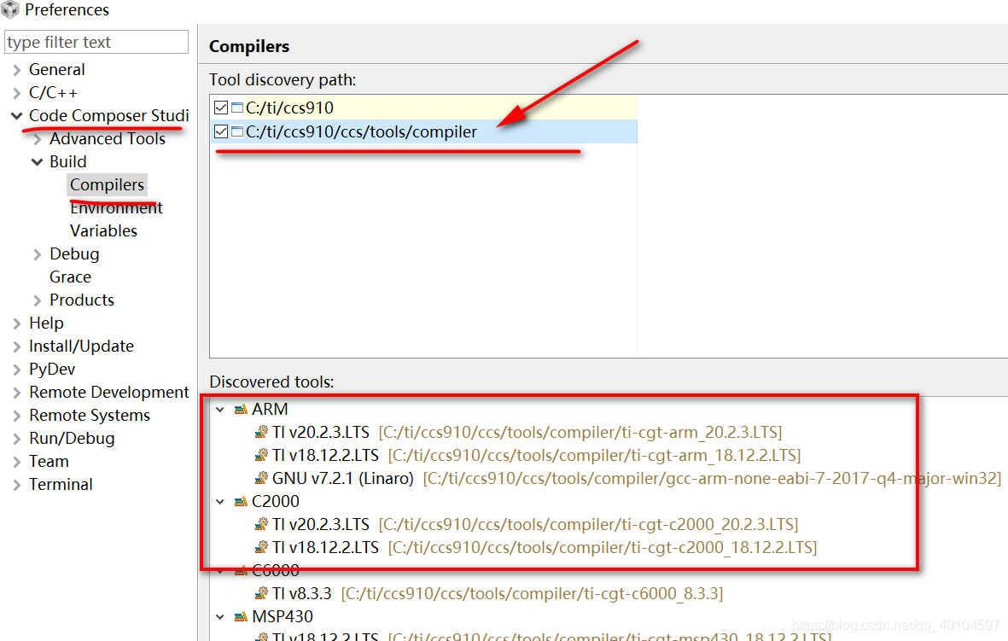
Task: Select the Code Composer Studio tree item
Action: click(x=108, y=116)
